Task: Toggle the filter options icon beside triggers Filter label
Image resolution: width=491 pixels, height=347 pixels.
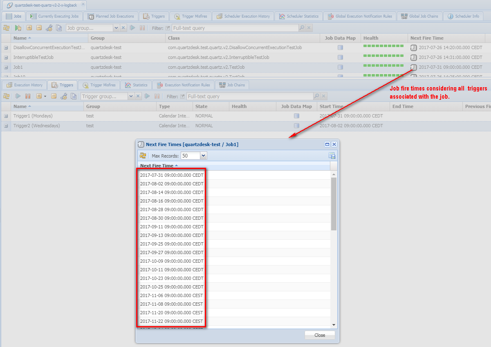Action: [x=182, y=97]
